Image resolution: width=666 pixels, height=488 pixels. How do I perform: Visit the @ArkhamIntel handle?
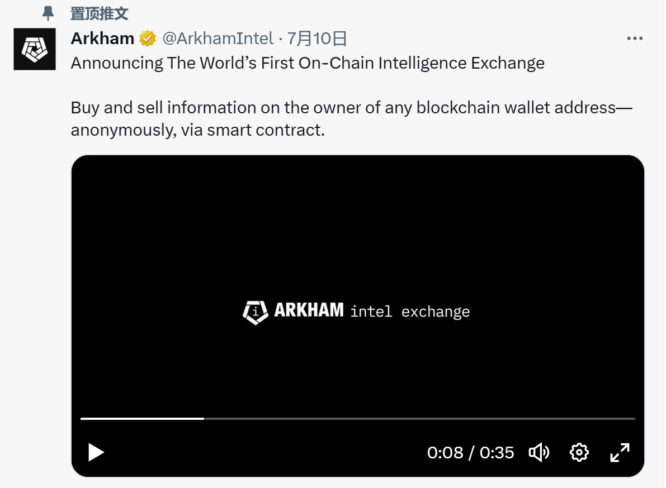(218, 39)
